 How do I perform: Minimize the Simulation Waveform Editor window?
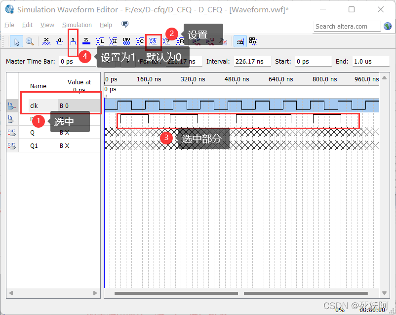click(323, 9)
